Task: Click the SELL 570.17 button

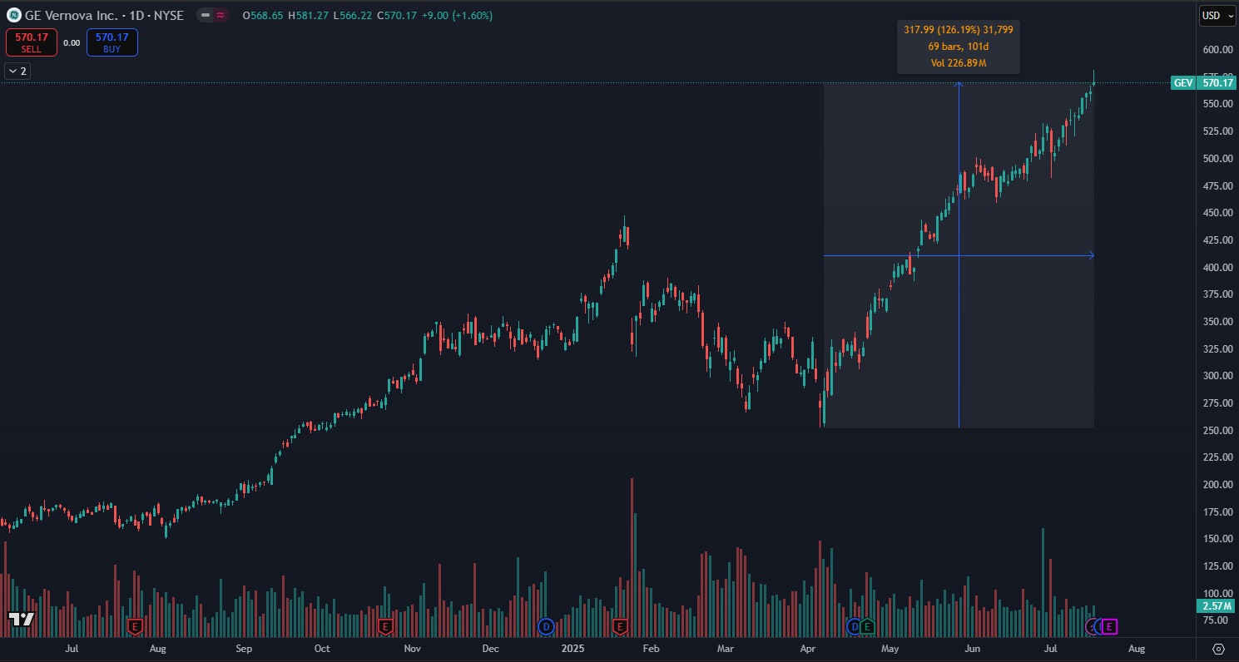Action: (x=32, y=42)
